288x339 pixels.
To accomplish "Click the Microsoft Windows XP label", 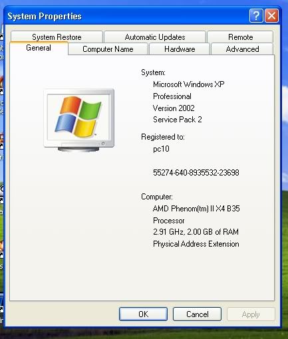I will click(189, 84).
